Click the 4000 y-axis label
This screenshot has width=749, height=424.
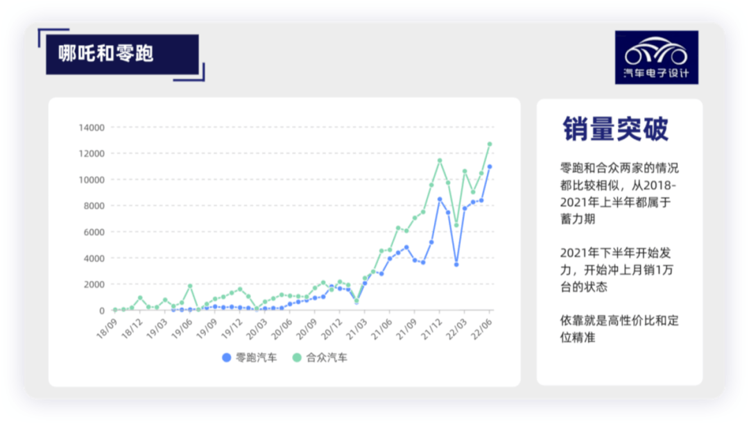coord(94,258)
